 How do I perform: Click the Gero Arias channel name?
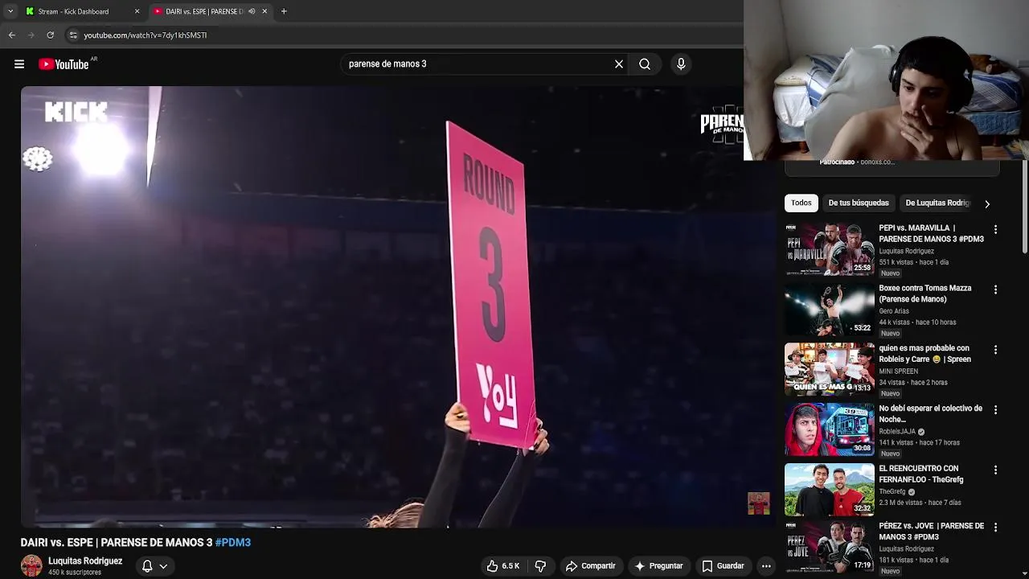click(894, 311)
